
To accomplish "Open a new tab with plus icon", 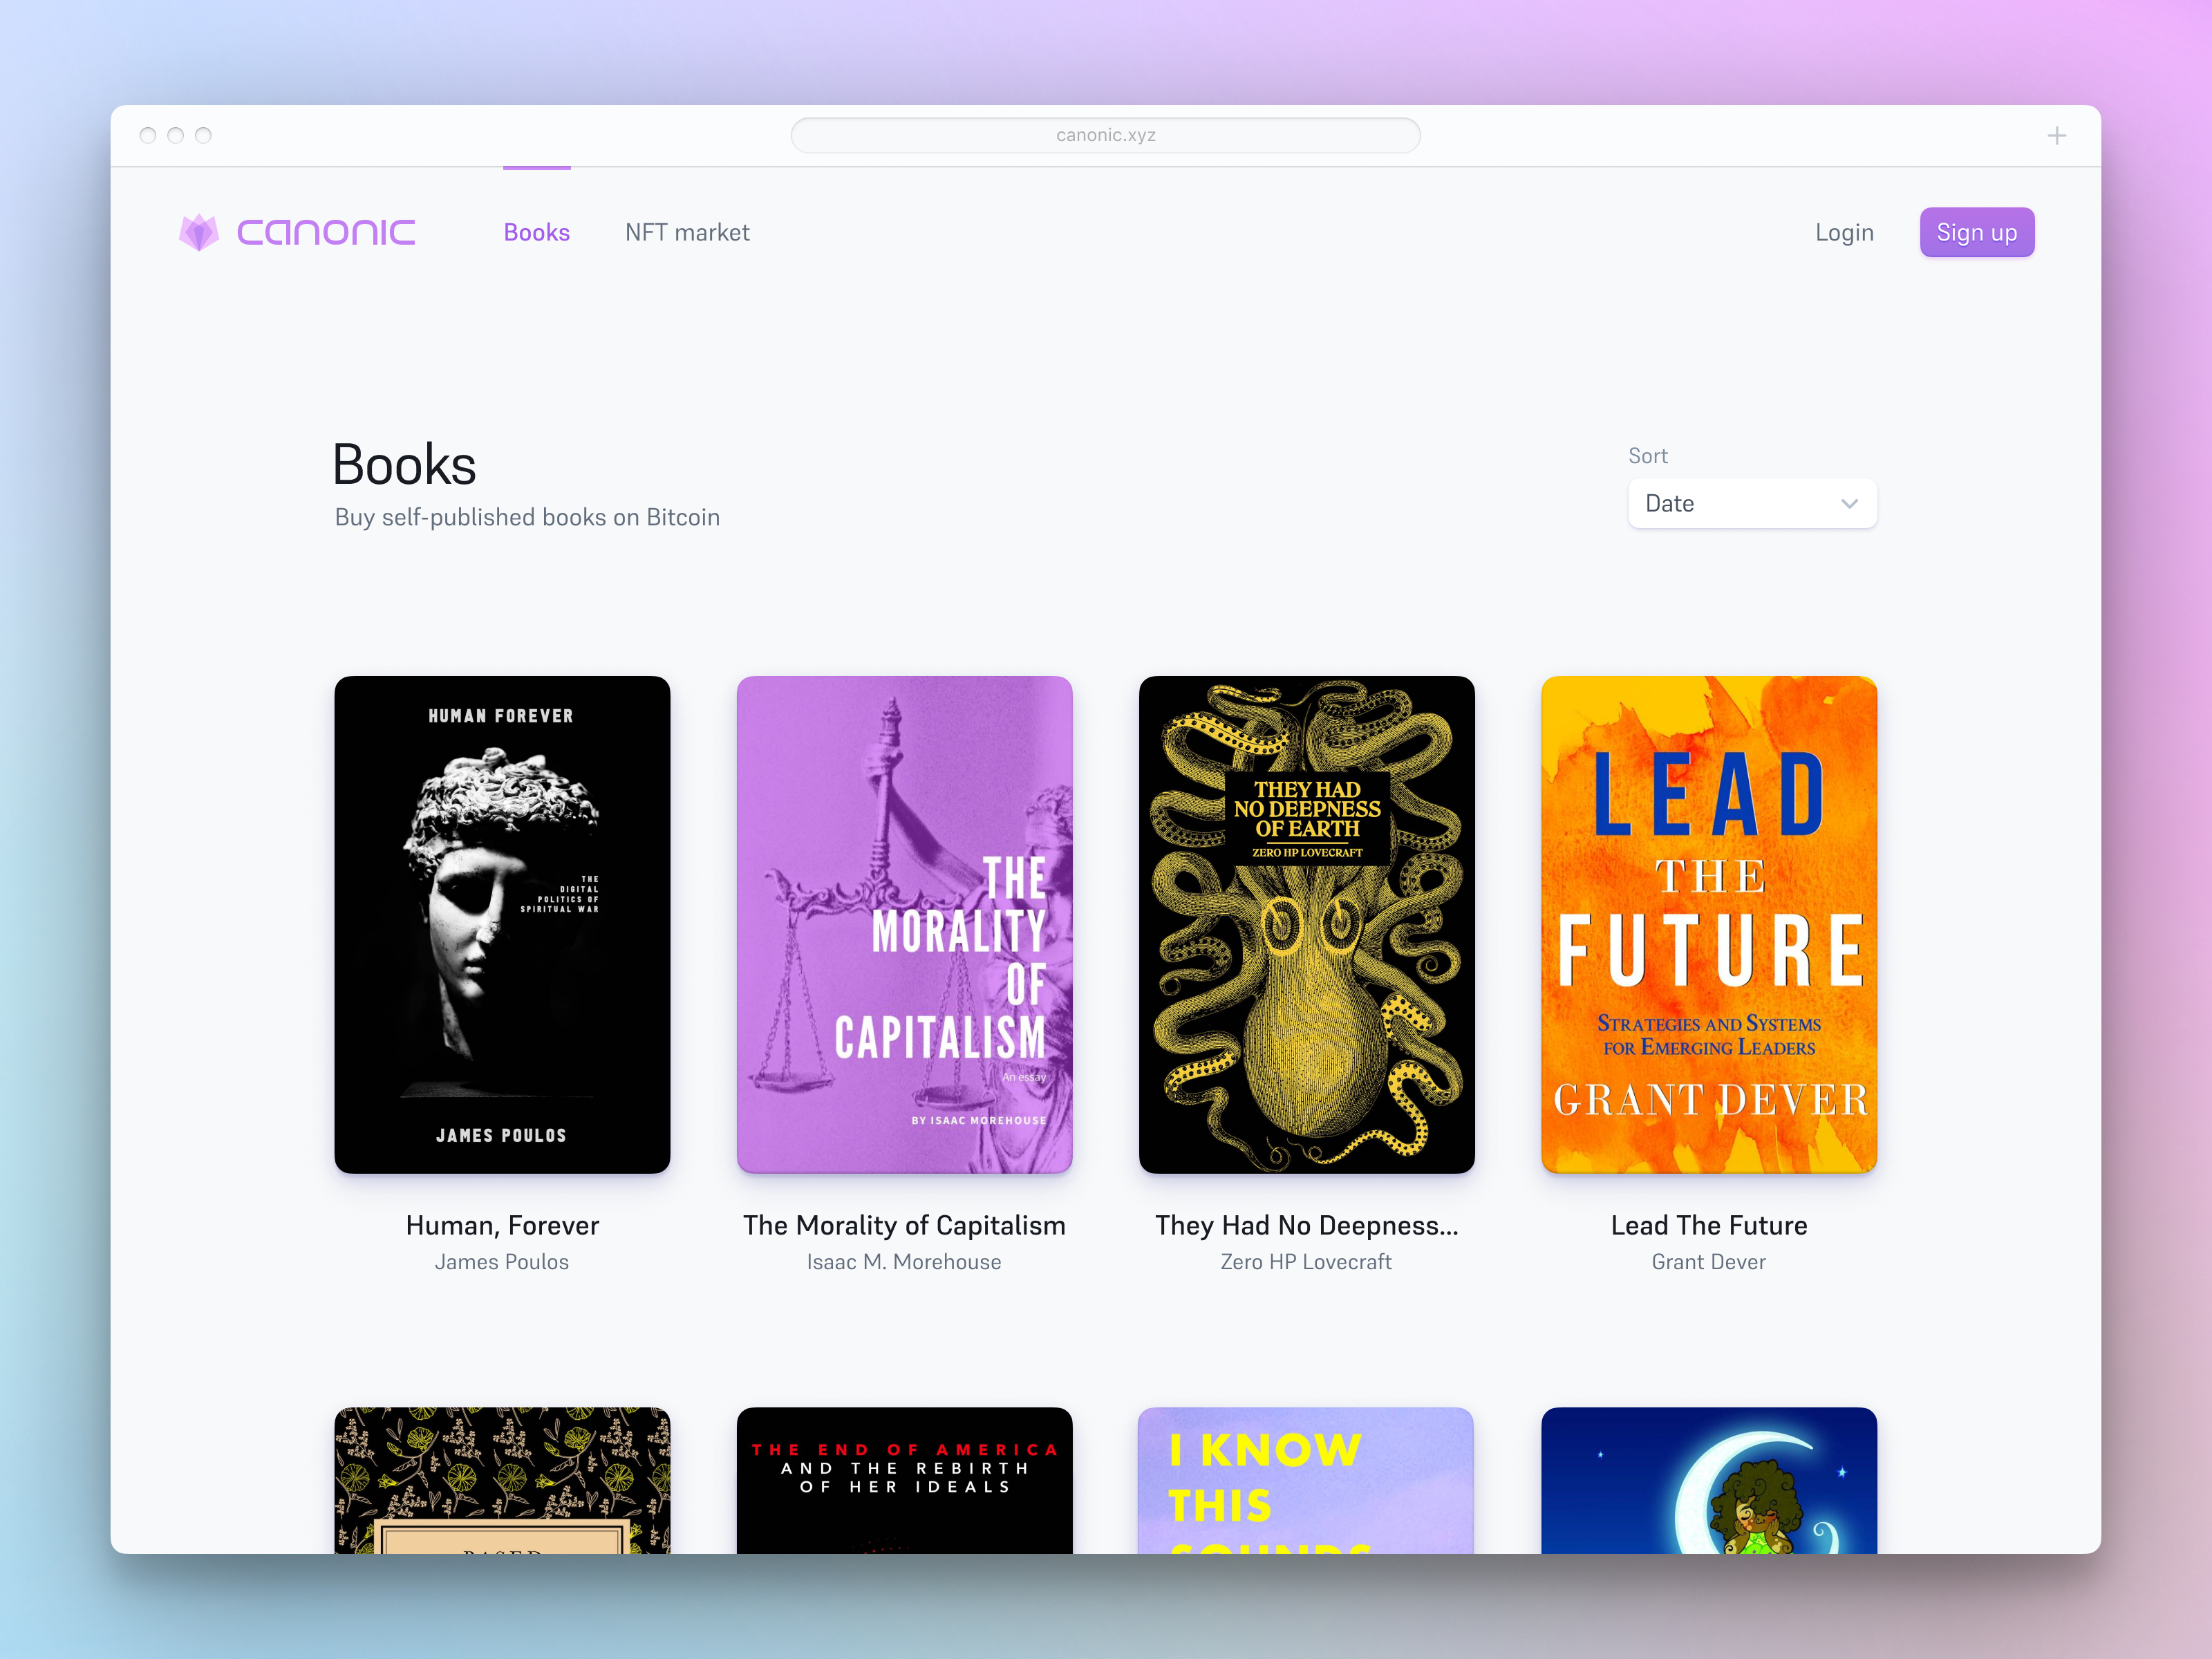I will (x=2056, y=136).
